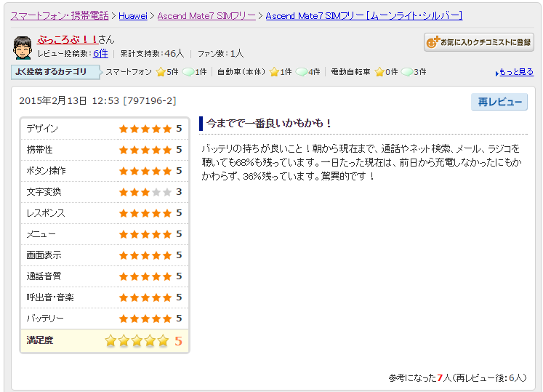The width and height of the screenshot is (543, 392).
Task: Click star icon next to 自動車(本体) 1件
Action: [x=274, y=72]
